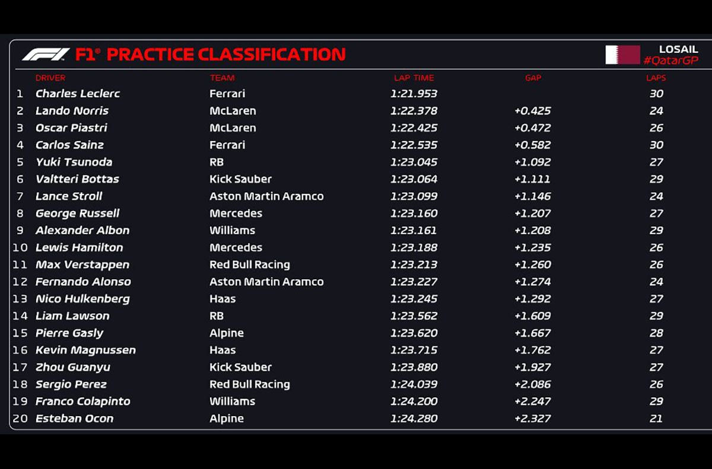Select driver Lando Norris
This screenshot has width=712, height=469.
tap(72, 111)
